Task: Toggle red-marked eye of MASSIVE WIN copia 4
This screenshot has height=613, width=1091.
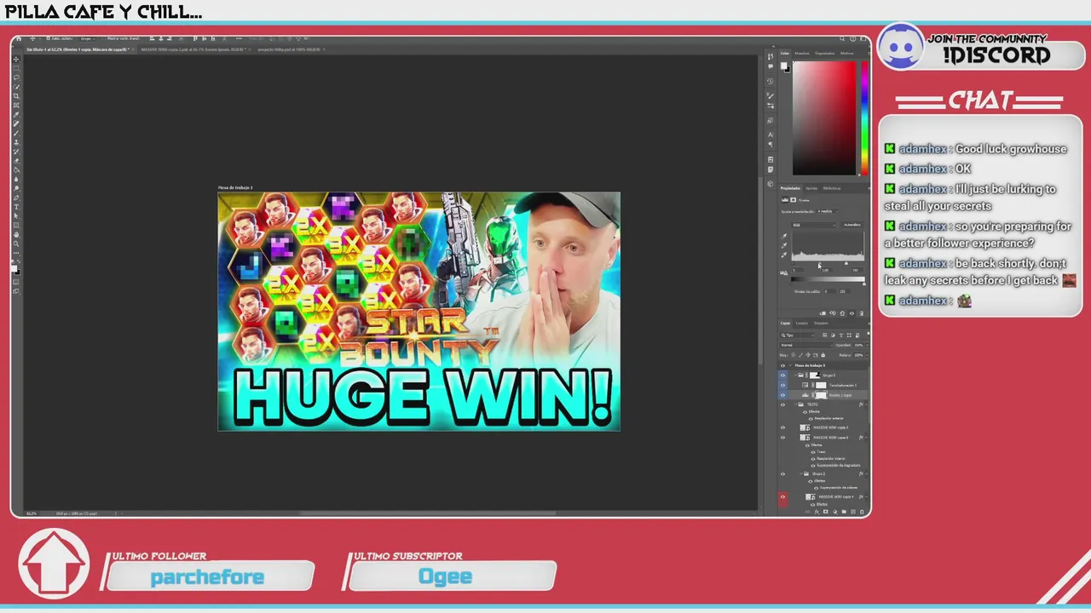Action: point(782,496)
